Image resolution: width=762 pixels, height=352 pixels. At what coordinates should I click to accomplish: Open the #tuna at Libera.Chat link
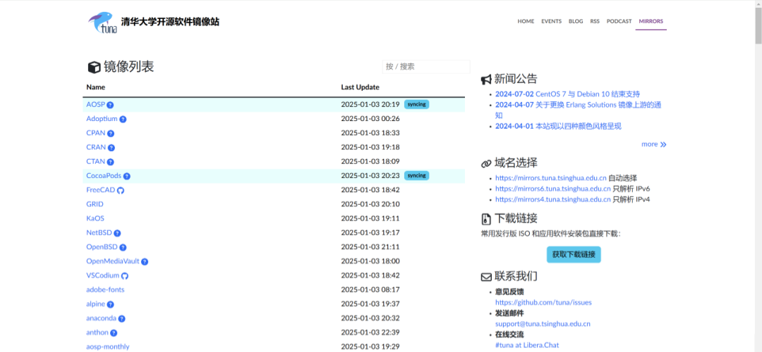[527, 345]
